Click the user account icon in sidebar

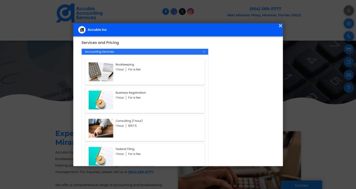tap(349, 11)
